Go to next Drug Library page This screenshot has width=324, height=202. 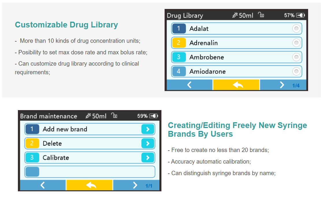coord(282,85)
